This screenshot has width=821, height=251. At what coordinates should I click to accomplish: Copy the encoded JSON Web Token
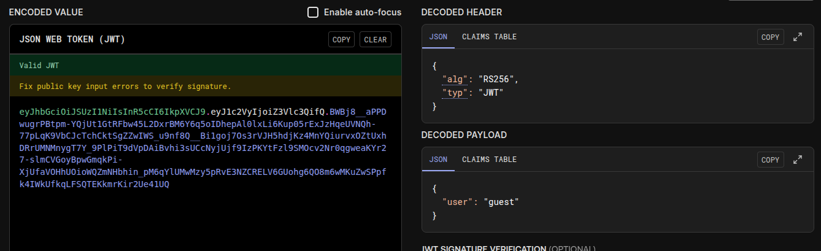pyautogui.click(x=341, y=40)
